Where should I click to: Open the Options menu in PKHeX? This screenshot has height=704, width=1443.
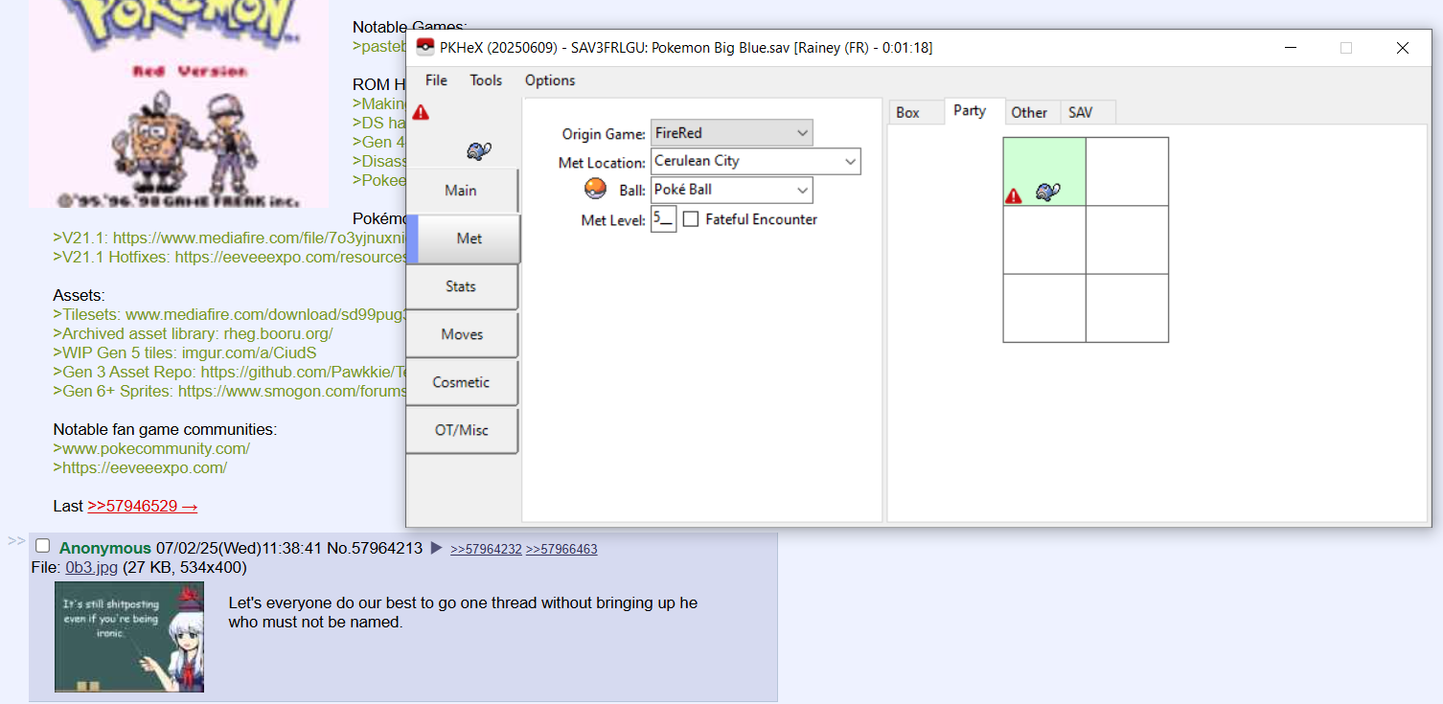click(x=550, y=80)
